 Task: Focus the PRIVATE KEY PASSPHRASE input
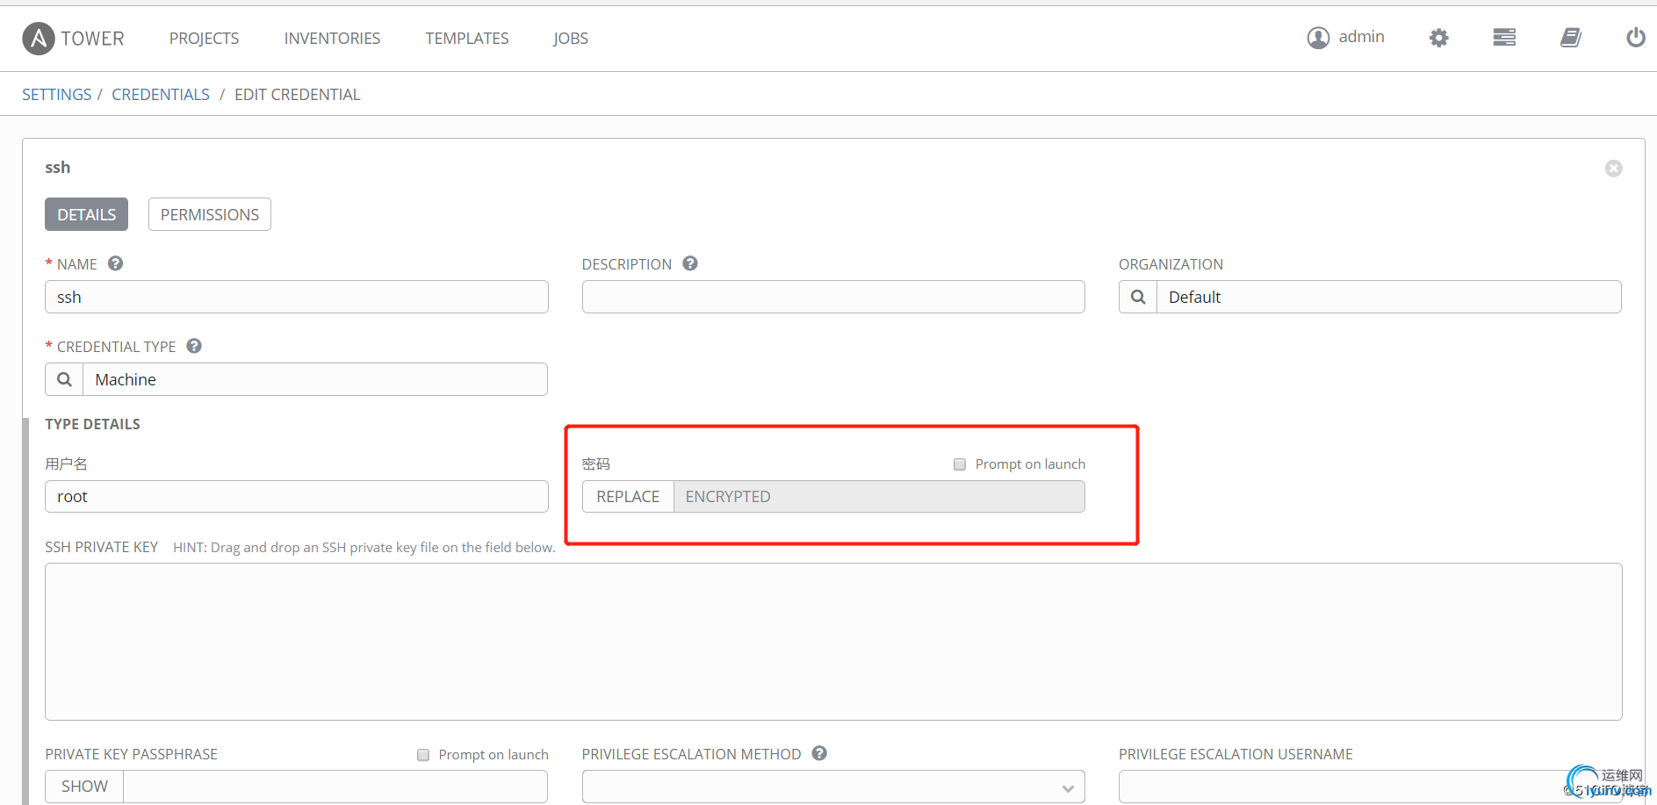(x=335, y=787)
